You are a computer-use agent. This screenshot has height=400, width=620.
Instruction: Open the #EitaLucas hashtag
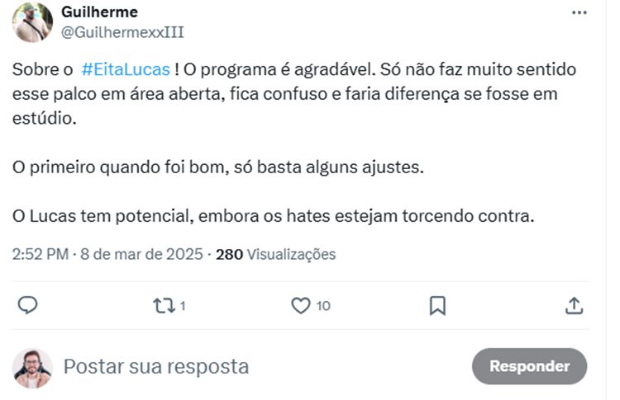(x=126, y=70)
